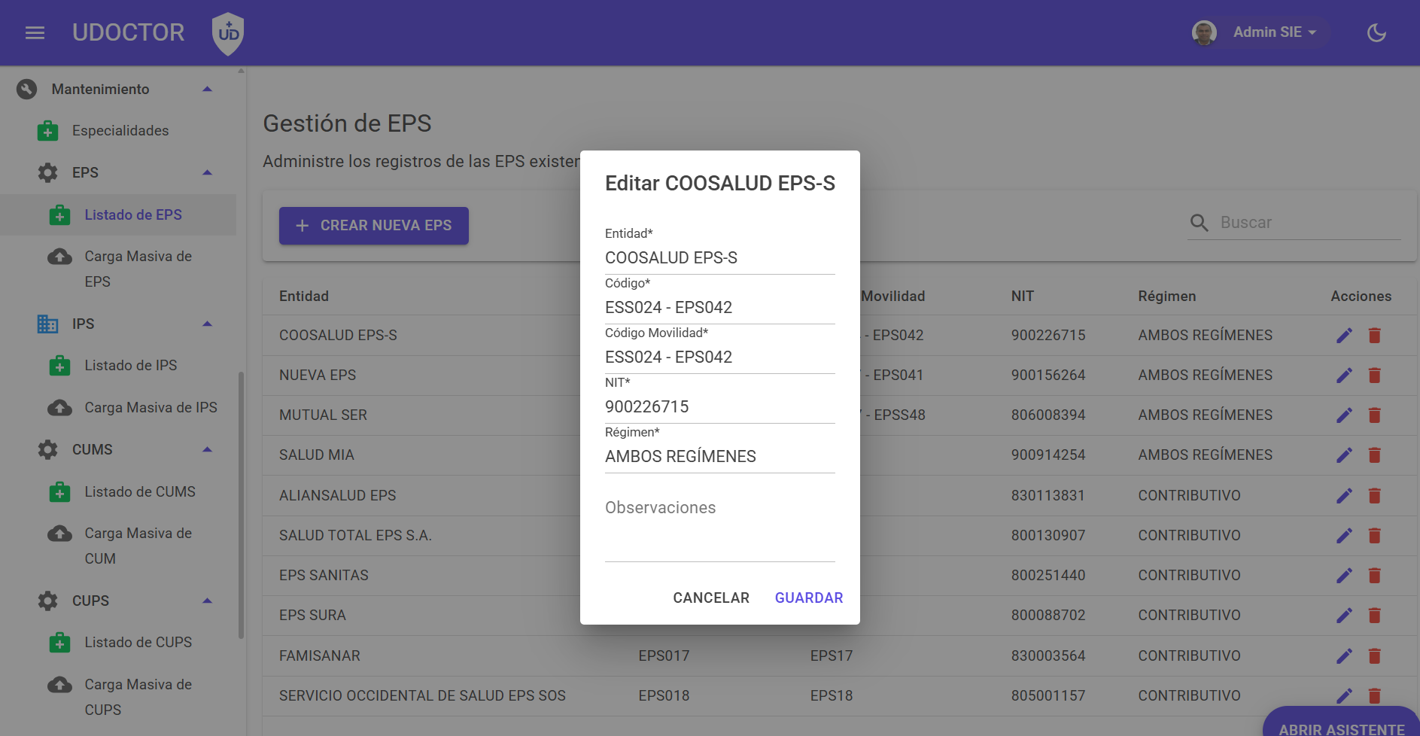This screenshot has width=1420, height=736.
Task: Collapse the IPS sidebar group
Action: [207, 324]
